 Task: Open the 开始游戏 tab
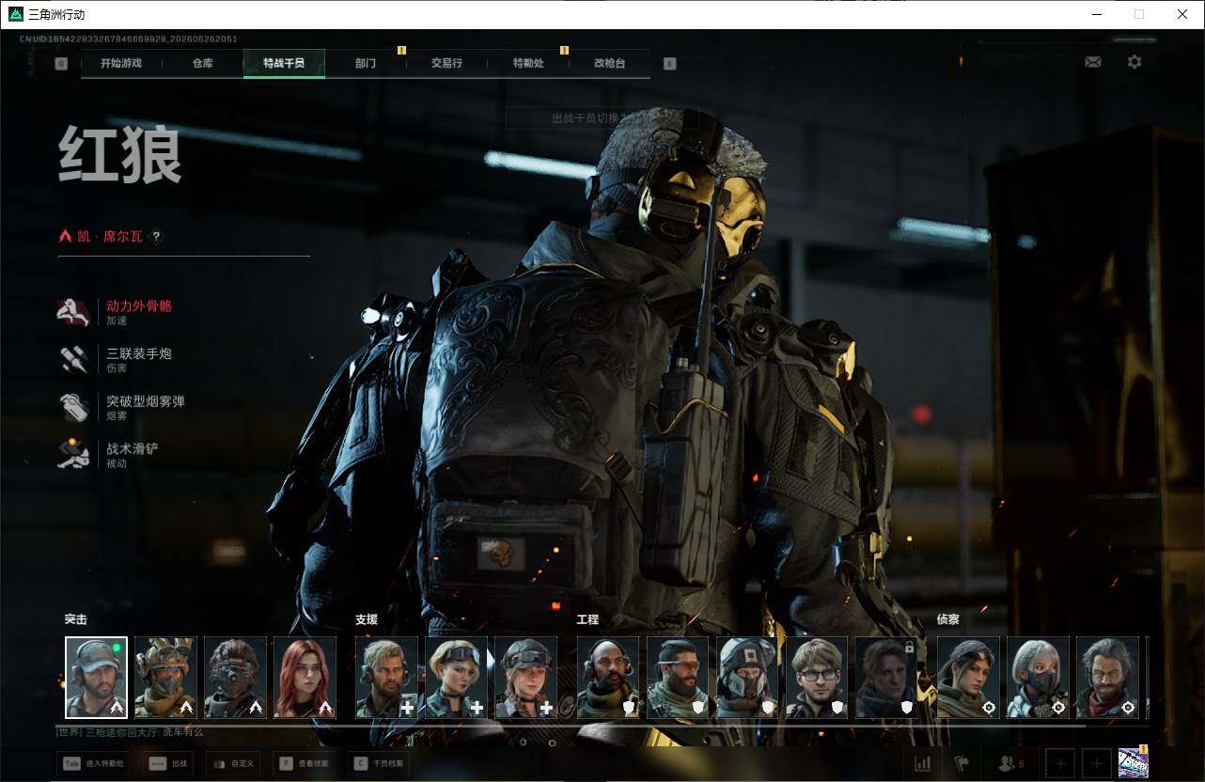(121, 64)
